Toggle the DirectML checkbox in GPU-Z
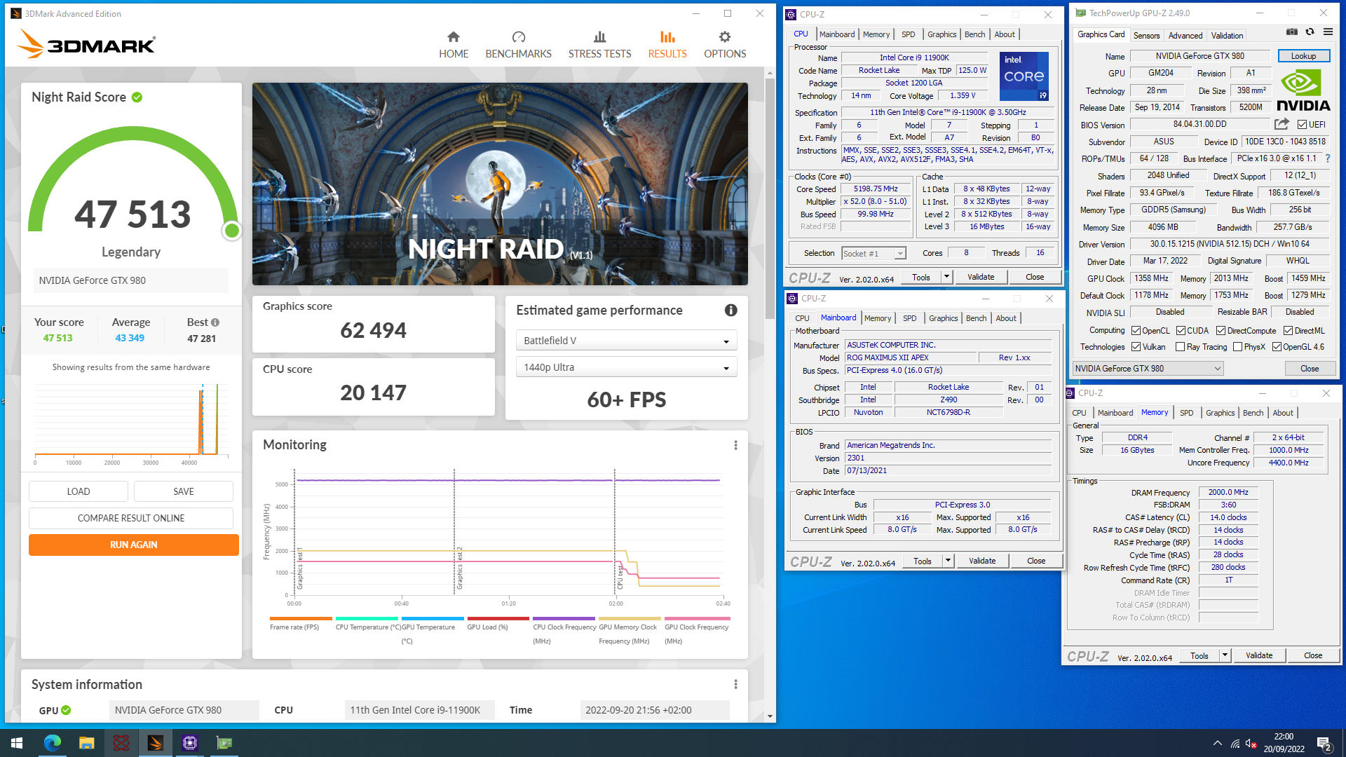Screen dimensions: 1346x757 tap(1288, 331)
